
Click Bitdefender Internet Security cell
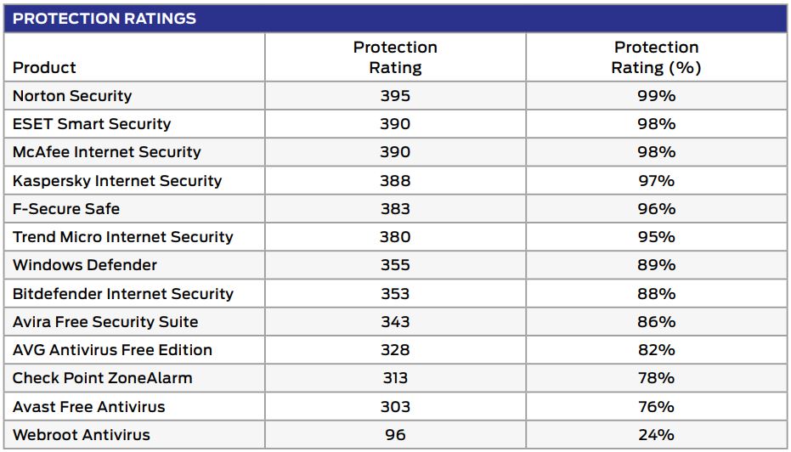click(123, 294)
